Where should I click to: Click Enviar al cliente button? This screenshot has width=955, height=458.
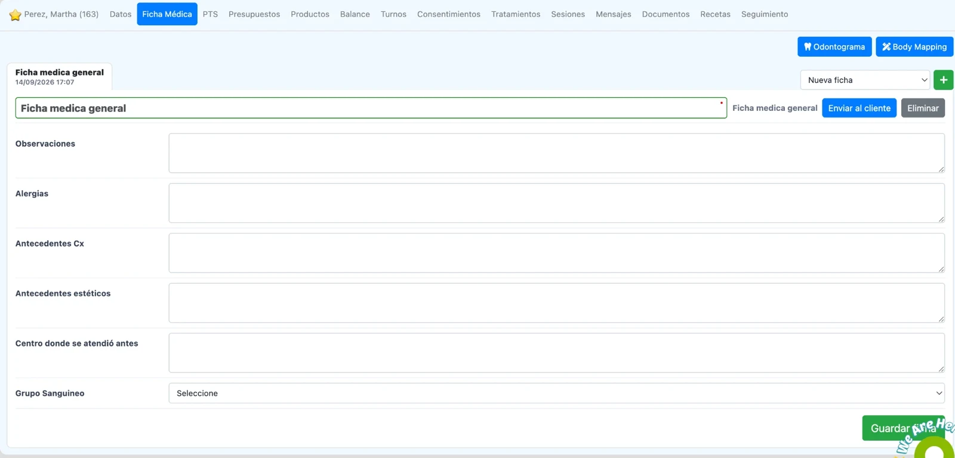click(x=860, y=108)
